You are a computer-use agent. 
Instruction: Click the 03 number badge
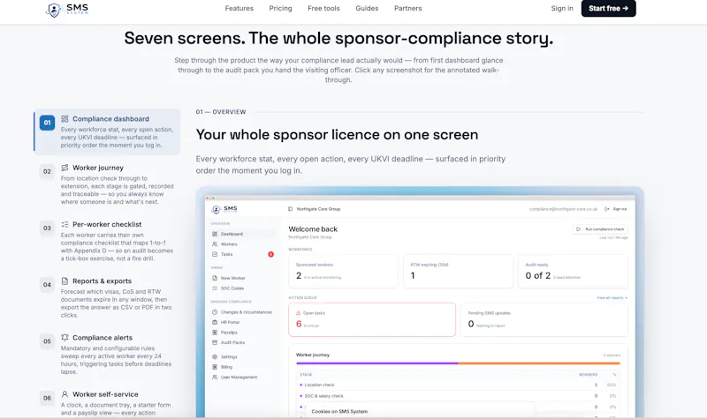pos(47,228)
